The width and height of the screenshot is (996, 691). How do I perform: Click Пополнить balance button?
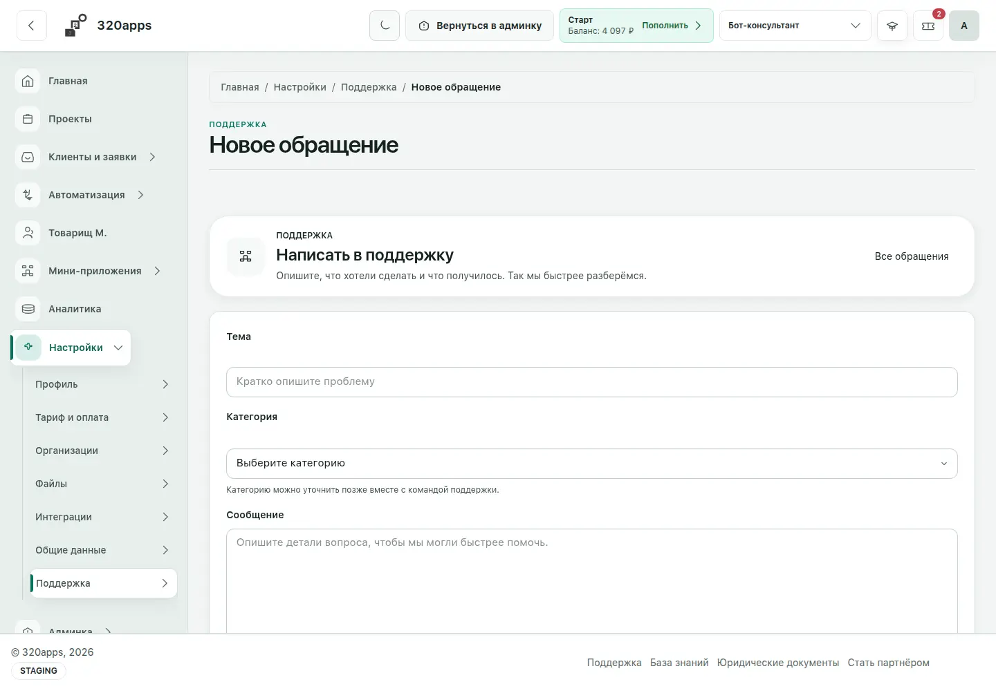672,26
